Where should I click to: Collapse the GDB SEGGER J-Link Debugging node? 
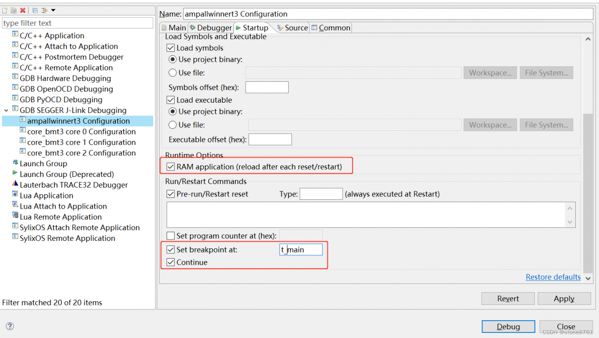pyautogui.click(x=6, y=111)
